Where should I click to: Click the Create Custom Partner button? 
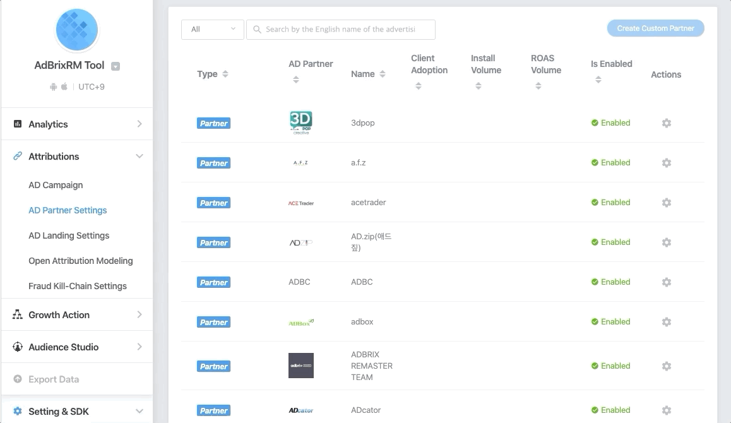[x=655, y=28]
